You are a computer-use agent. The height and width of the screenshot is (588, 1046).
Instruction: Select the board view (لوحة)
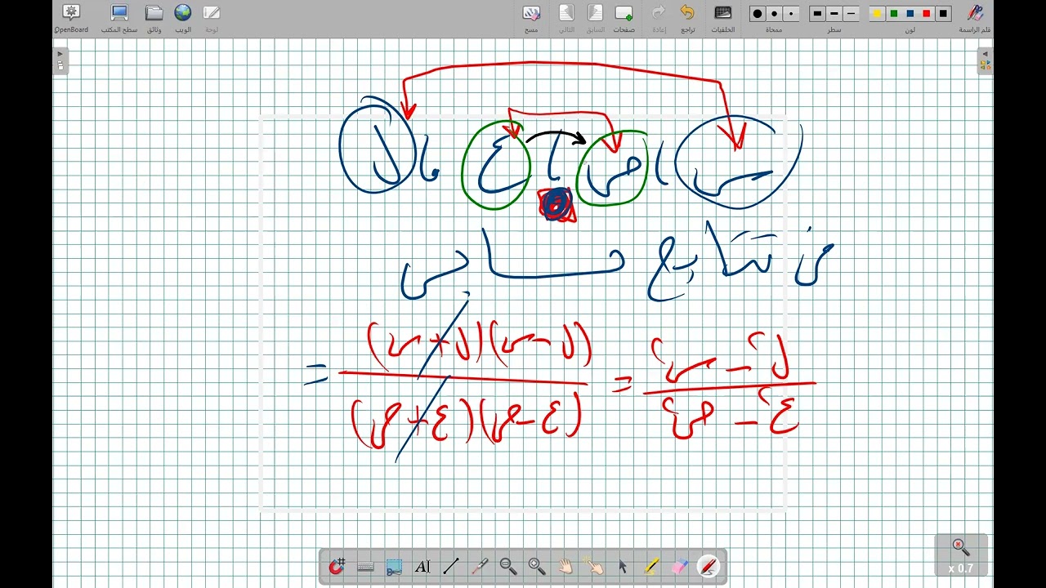212,18
